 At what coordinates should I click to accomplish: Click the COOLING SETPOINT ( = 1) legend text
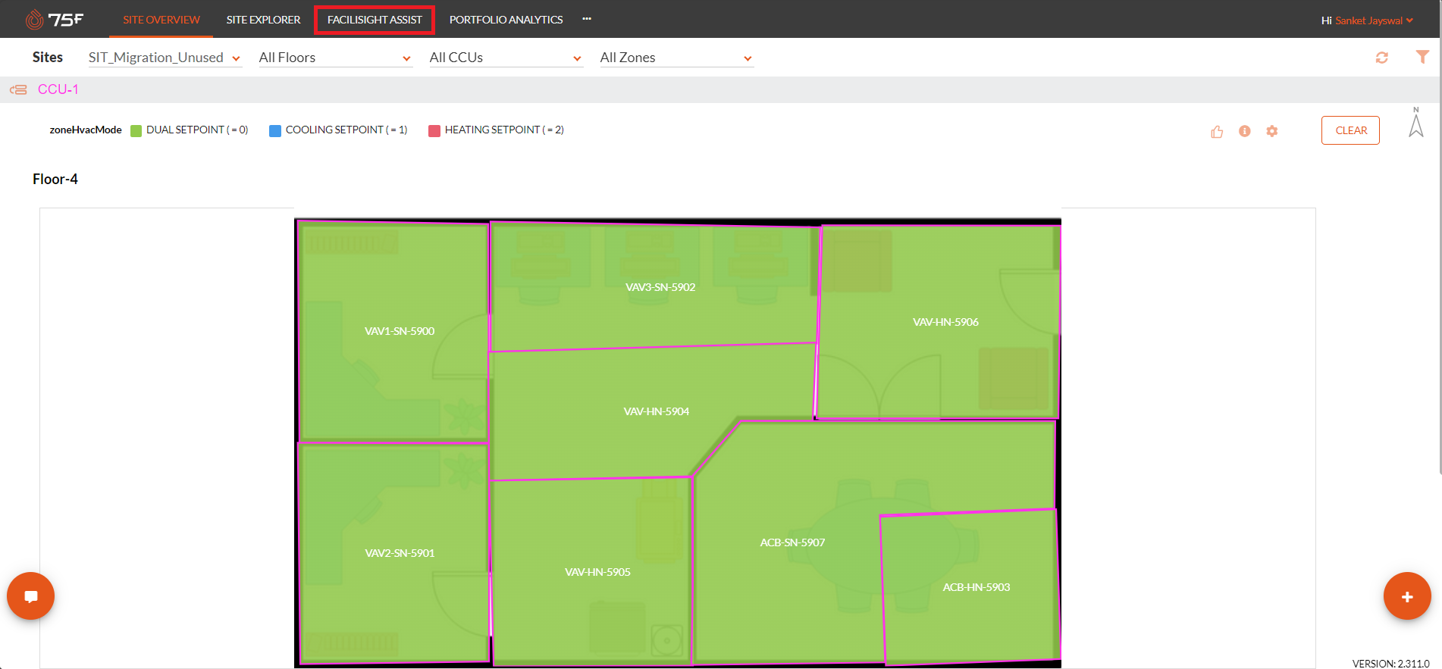click(x=346, y=130)
